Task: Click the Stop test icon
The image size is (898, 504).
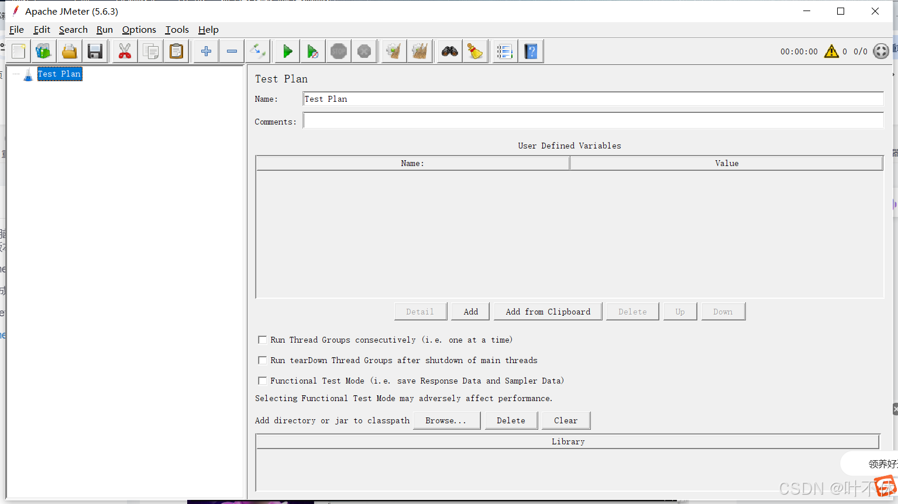Action: [339, 51]
